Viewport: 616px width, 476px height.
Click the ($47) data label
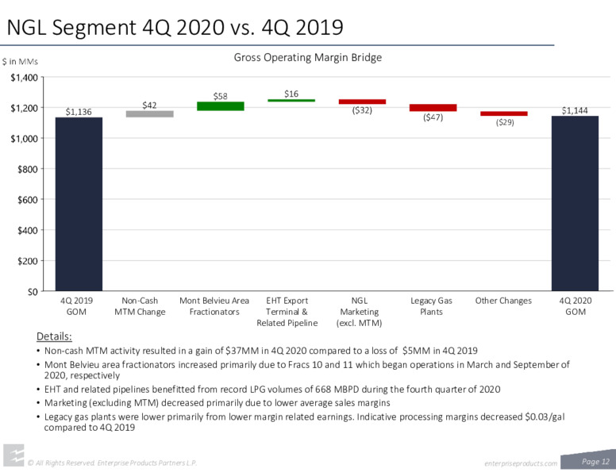click(433, 117)
